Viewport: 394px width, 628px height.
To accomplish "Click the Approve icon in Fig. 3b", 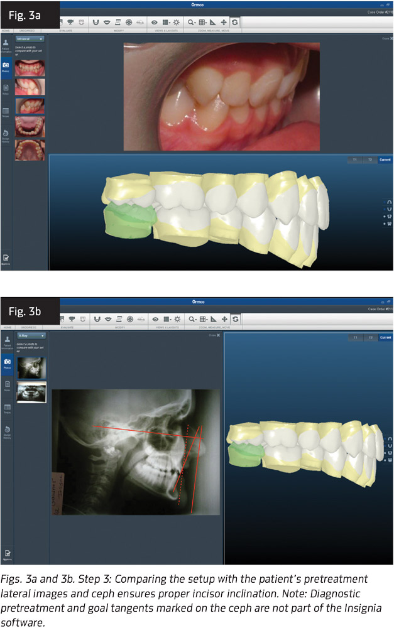I will pos(6,554).
